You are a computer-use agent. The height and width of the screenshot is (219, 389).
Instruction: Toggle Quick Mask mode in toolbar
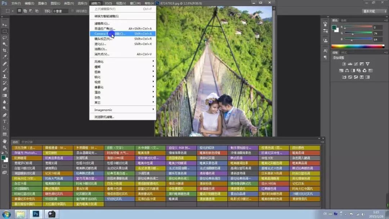coord(5,166)
